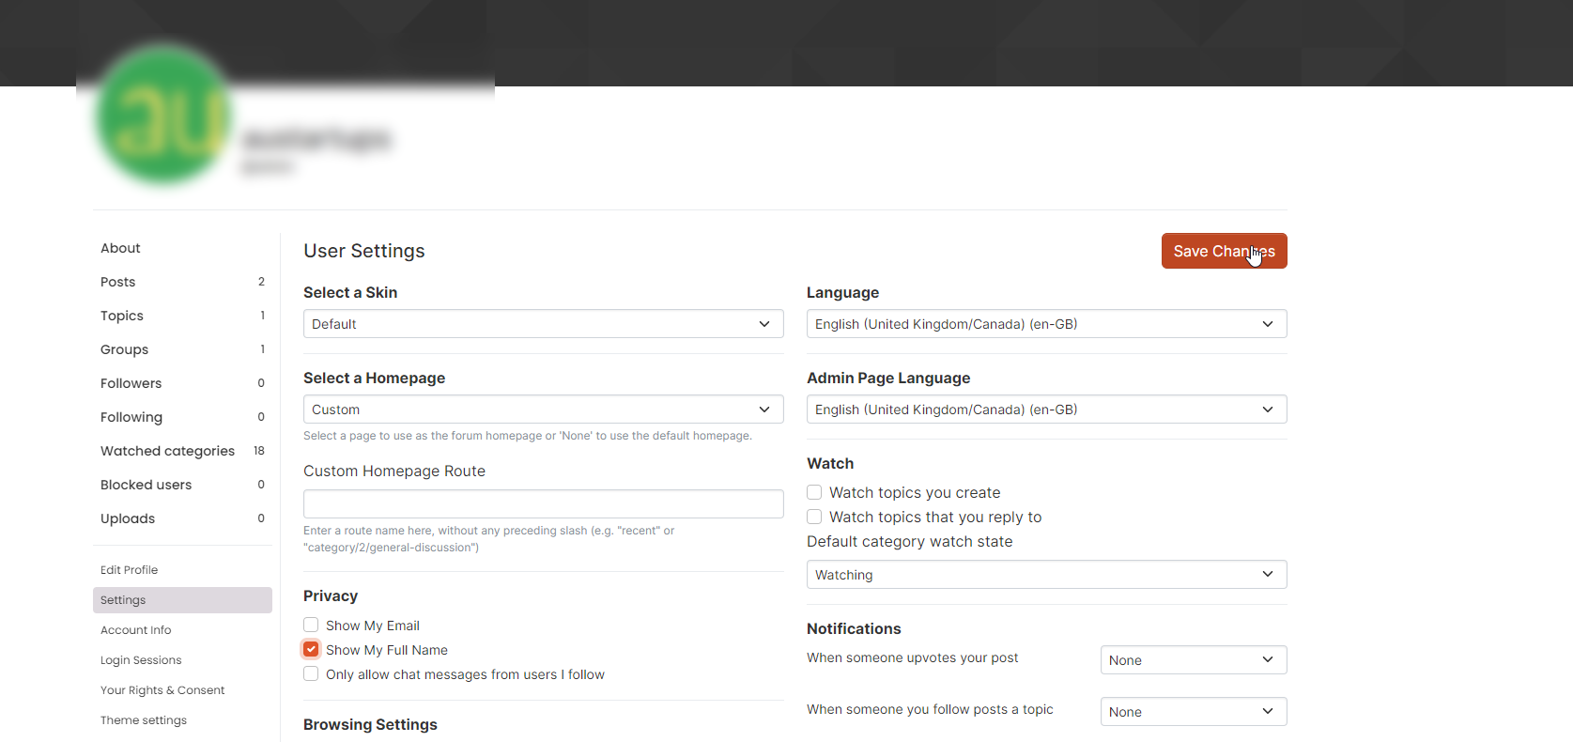Open followed-user topic notification dropdown

coord(1193,712)
